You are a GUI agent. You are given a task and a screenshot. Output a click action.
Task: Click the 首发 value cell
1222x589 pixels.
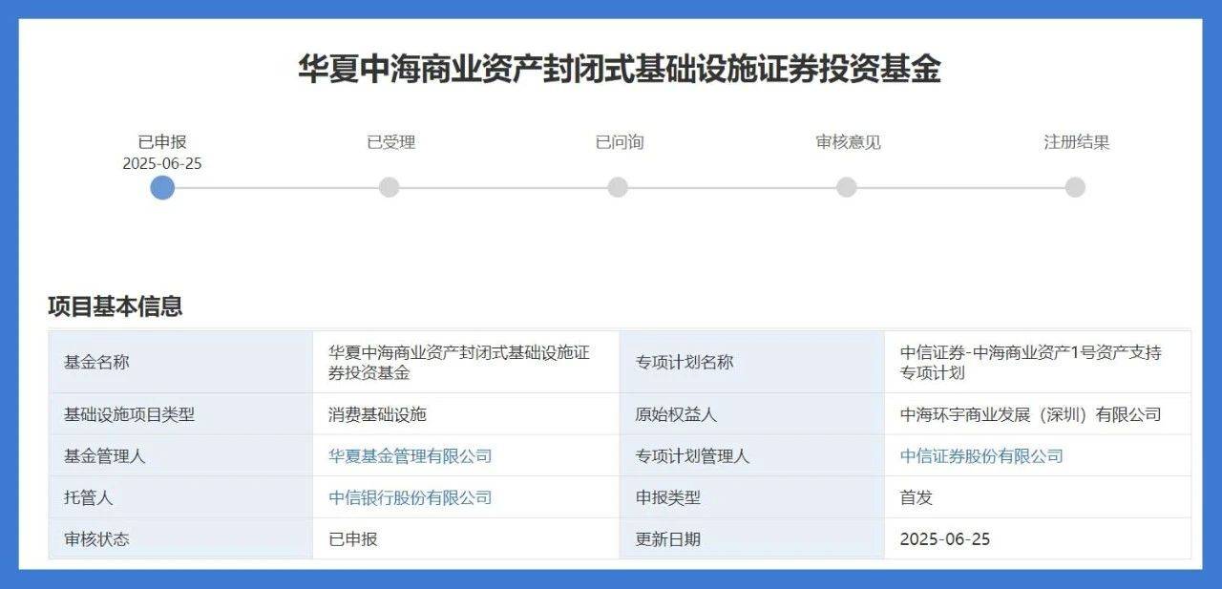click(x=1038, y=497)
